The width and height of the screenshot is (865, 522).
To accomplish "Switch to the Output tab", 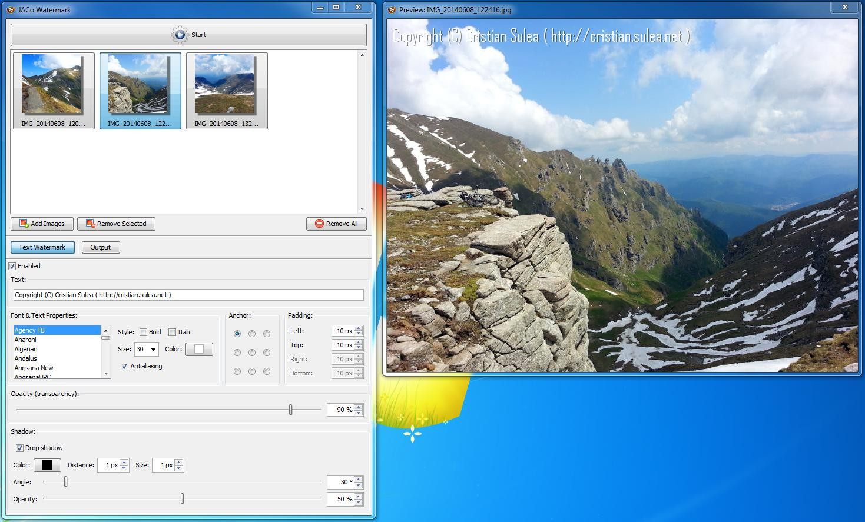I will tap(100, 247).
